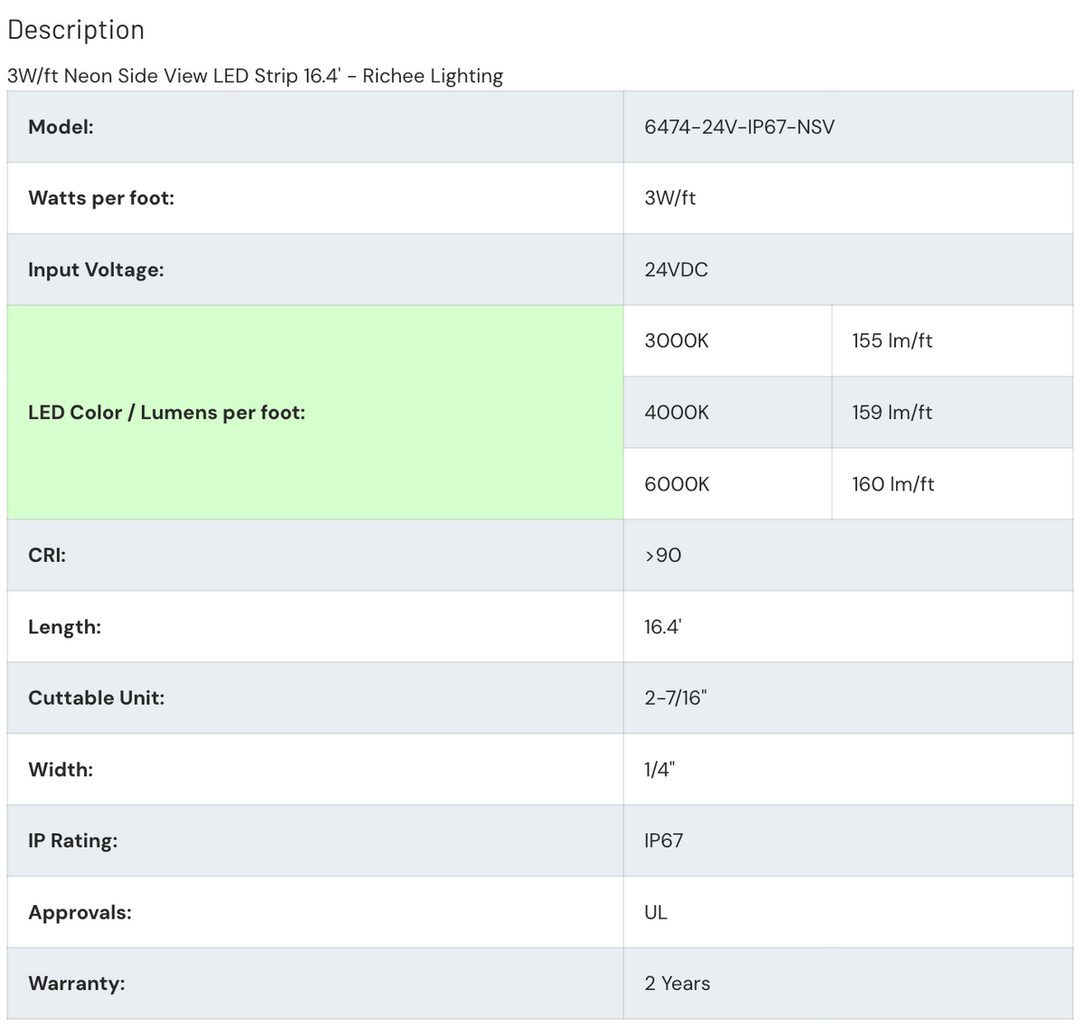Select the IP67 rating value

point(663,840)
